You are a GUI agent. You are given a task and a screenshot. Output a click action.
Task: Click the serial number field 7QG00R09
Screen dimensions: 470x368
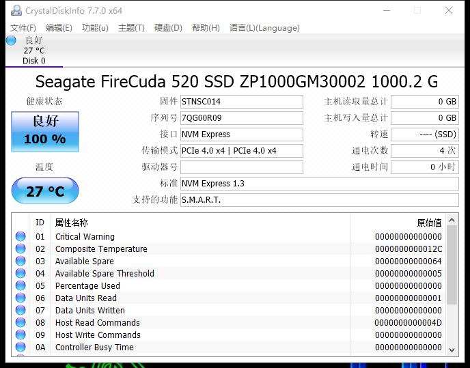tap(242, 118)
